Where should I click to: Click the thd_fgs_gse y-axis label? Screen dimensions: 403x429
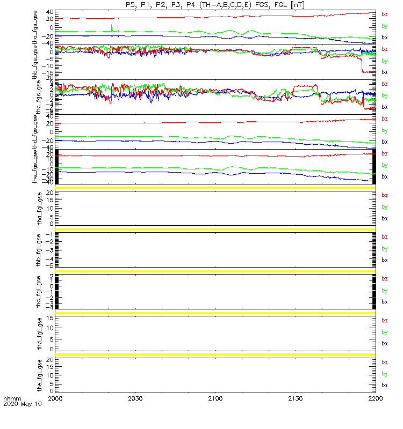[35, 132]
